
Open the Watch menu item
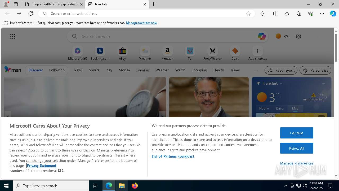coord(180,70)
